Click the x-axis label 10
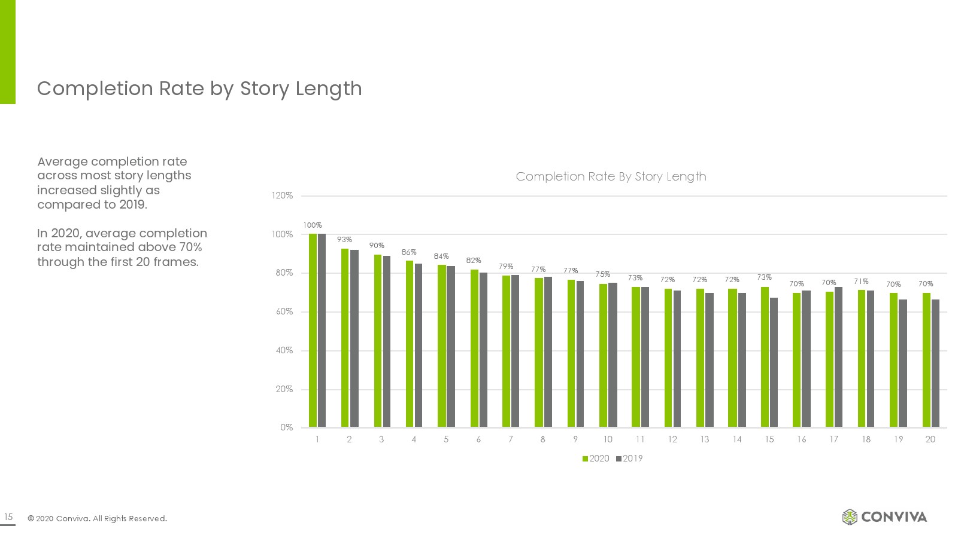This screenshot has width=958, height=538. point(608,439)
